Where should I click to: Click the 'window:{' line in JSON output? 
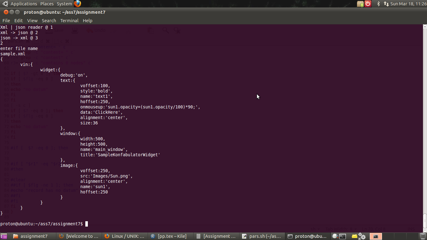[x=70, y=133]
